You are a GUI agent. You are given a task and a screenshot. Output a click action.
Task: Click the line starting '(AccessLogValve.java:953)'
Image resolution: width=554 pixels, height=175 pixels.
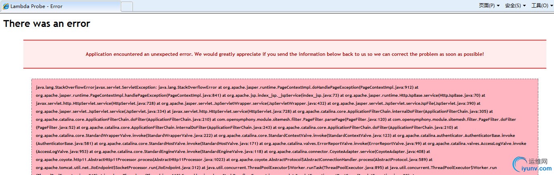(x=233, y=152)
